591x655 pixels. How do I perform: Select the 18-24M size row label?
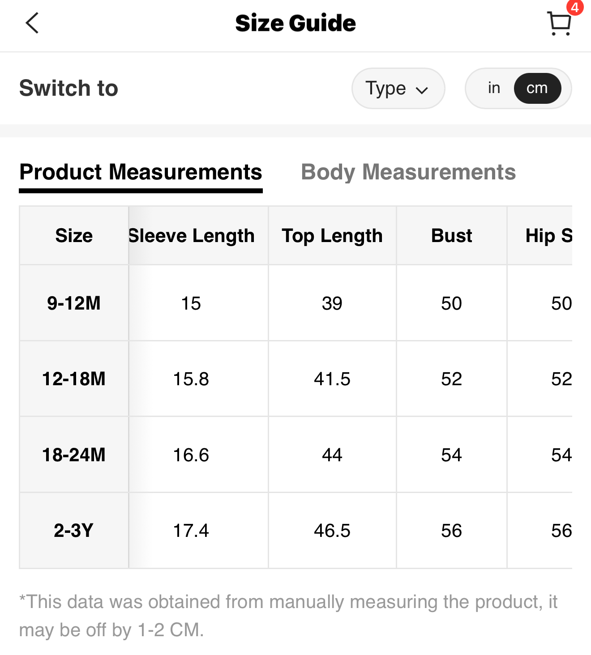74,455
